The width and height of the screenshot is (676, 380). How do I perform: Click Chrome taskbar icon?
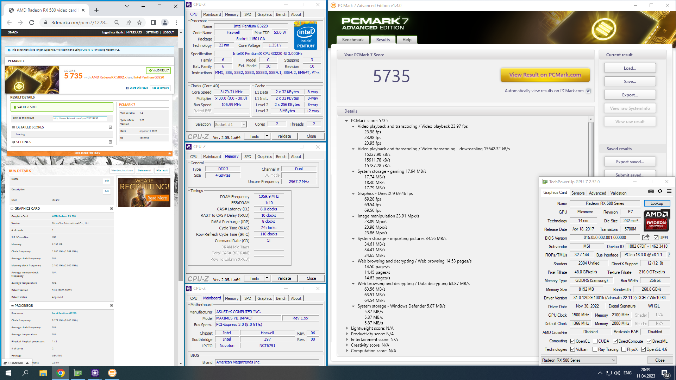(x=61, y=373)
